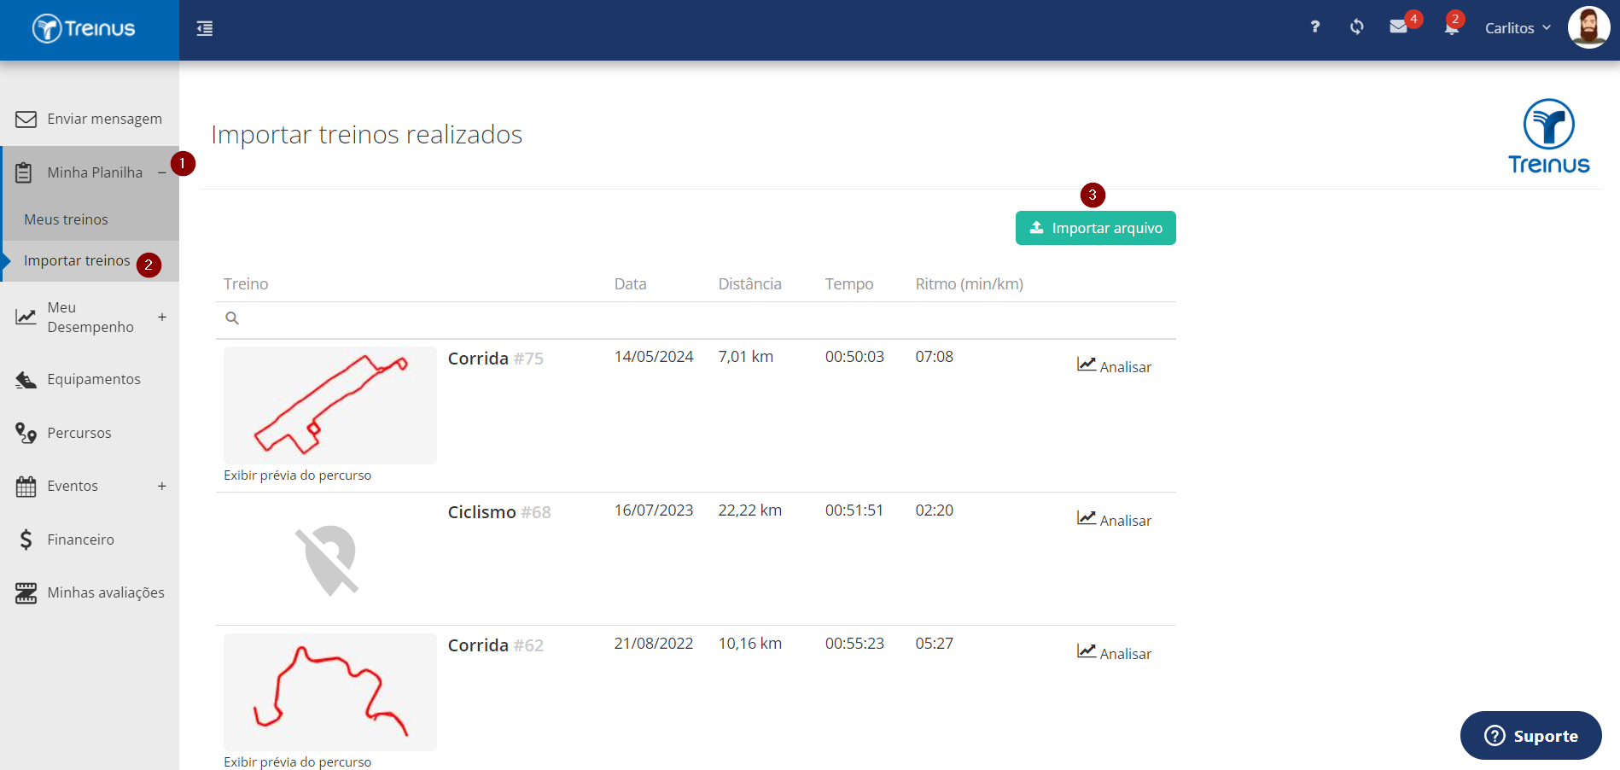Open the messages envelope icon
This screenshot has height=770, width=1620.
tap(1398, 27)
